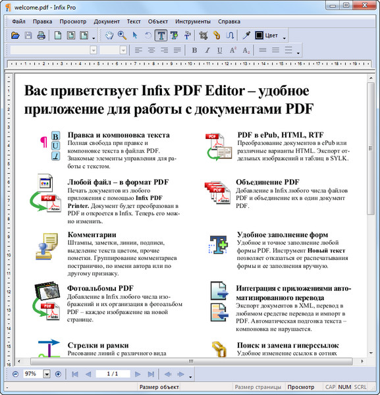
Task: Expand the formatting toolbar options arrow
Action: point(298,53)
